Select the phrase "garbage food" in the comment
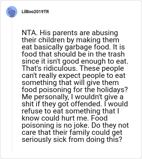142x159 pixels. click(87, 47)
